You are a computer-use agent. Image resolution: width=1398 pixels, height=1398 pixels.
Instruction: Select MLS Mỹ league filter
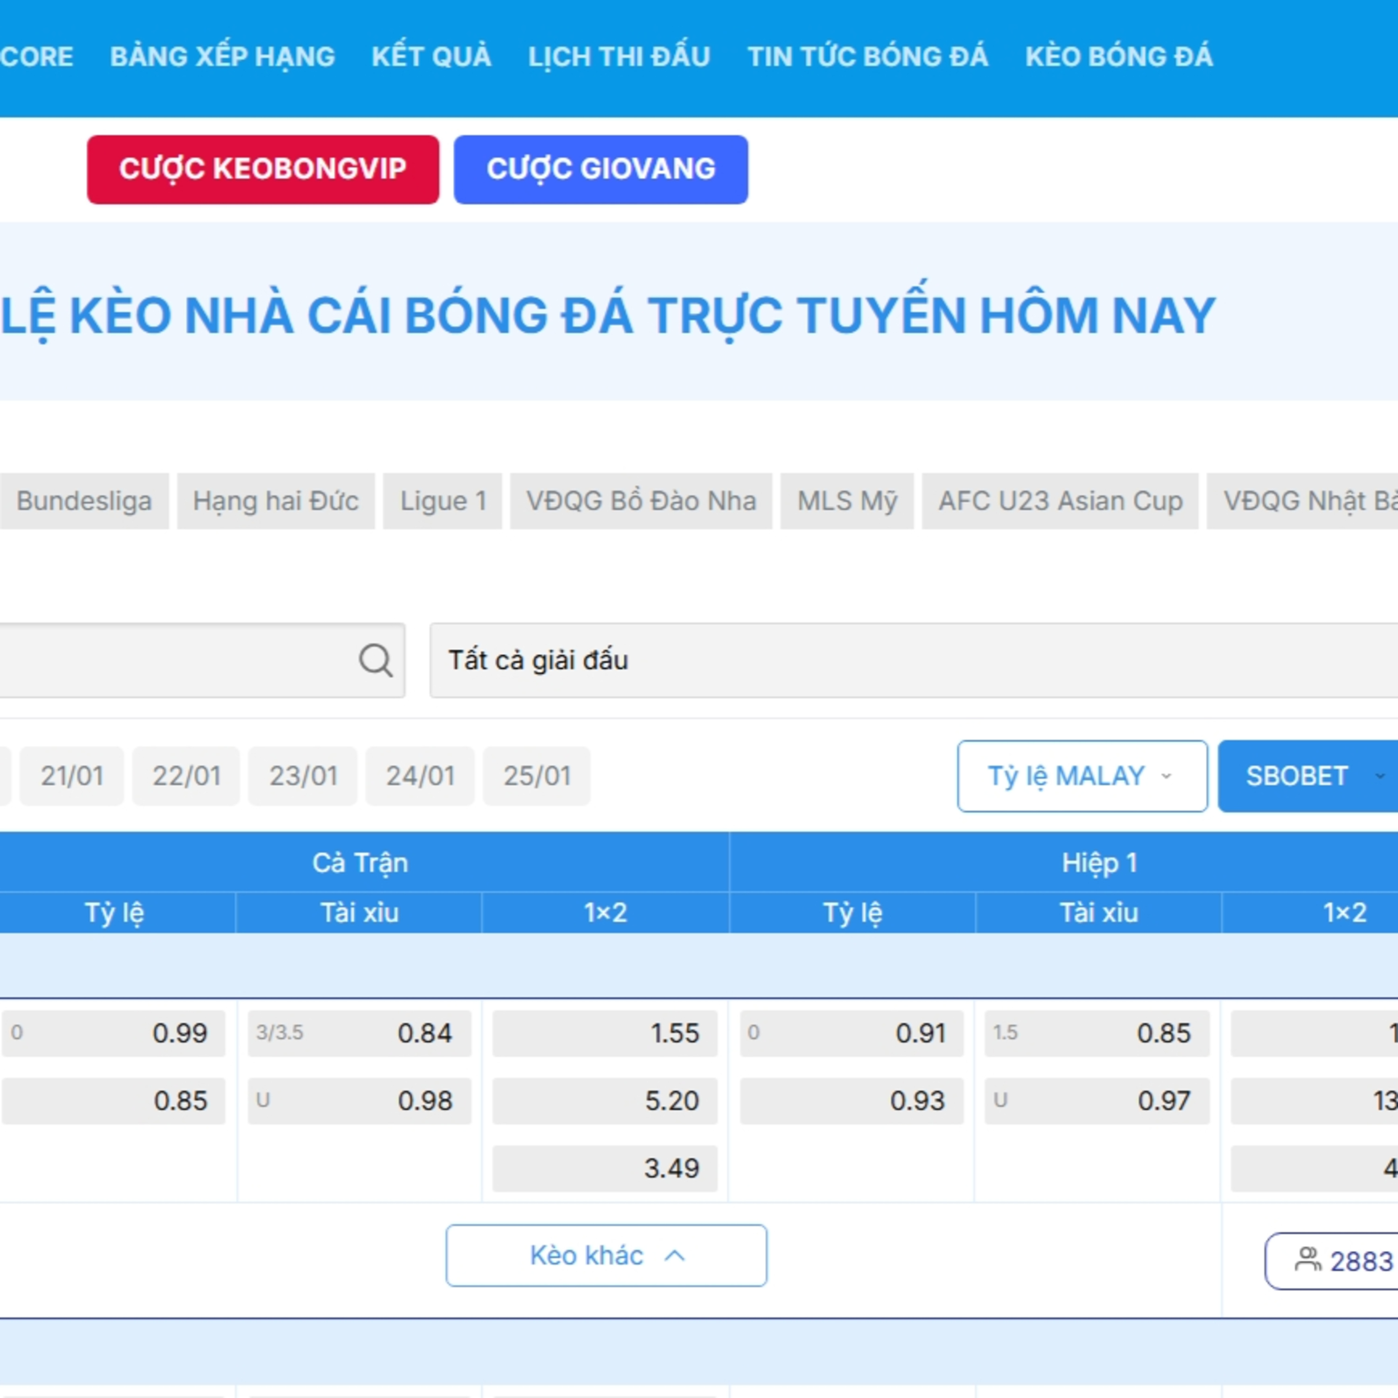pyautogui.click(x=847, y=501)
